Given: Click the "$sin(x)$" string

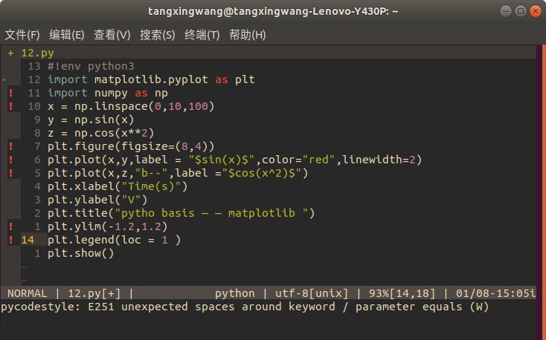Looking at the screenshot, I should point(222,160).
